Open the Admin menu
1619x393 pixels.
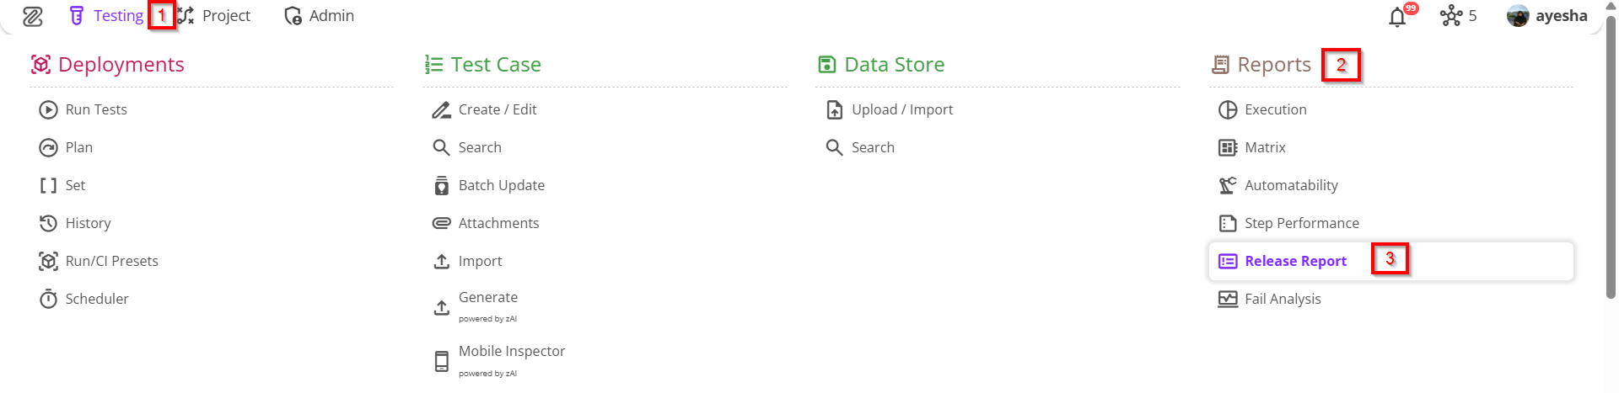tap(320, 16)
